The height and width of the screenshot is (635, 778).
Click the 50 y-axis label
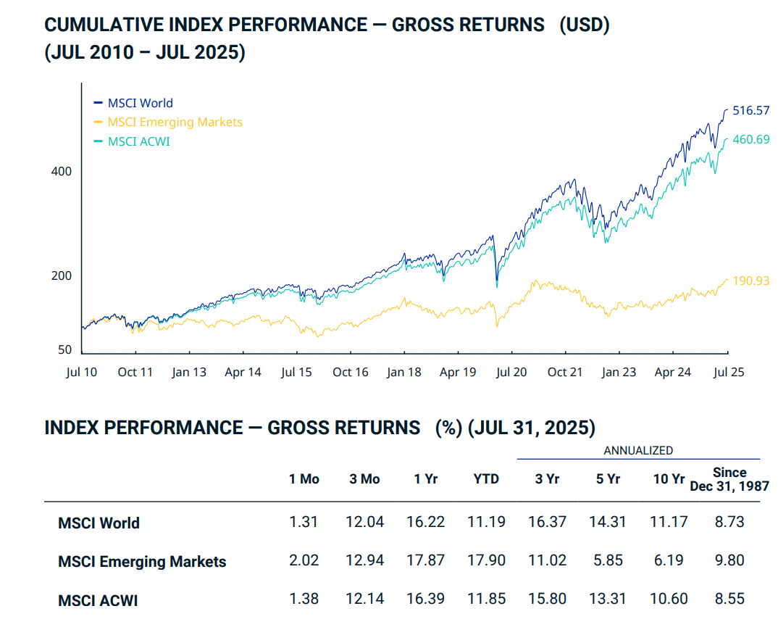pyautogui.click(x=65, y=350)
